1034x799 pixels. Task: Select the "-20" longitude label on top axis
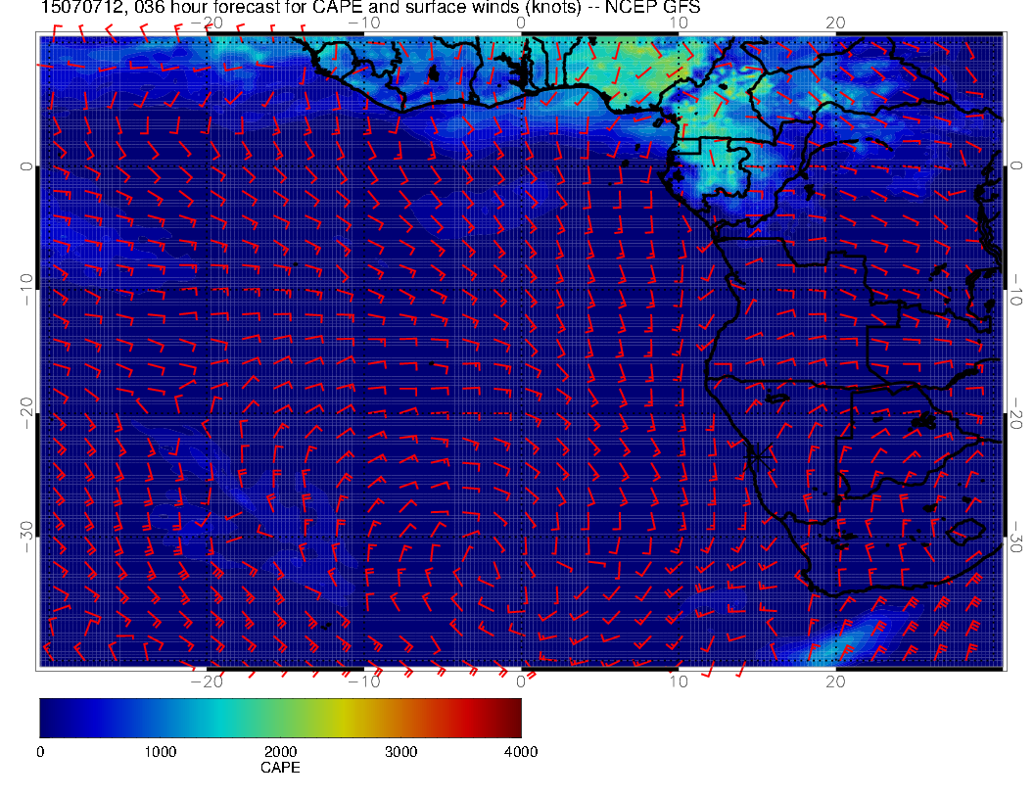point(206,23)
